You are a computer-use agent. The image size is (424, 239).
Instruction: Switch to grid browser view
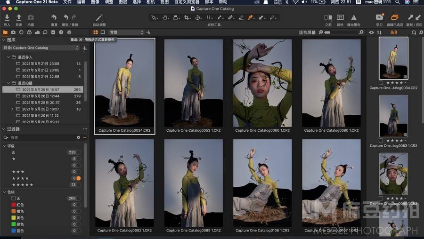click(x=96, y=32)
